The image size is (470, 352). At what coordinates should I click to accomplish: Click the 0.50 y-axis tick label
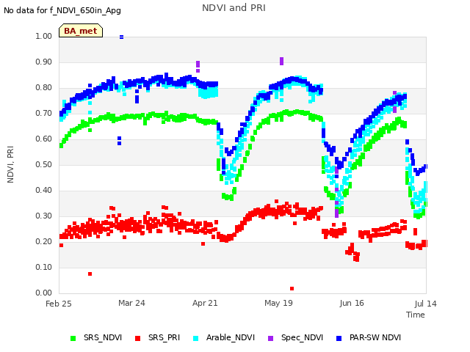click(x=44, y=164)
